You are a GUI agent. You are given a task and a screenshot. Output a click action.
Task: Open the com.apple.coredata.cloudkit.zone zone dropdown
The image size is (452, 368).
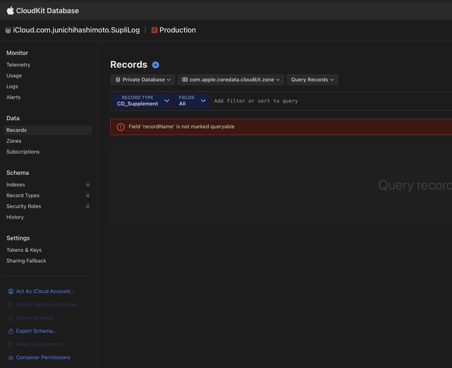click(231, 80)
